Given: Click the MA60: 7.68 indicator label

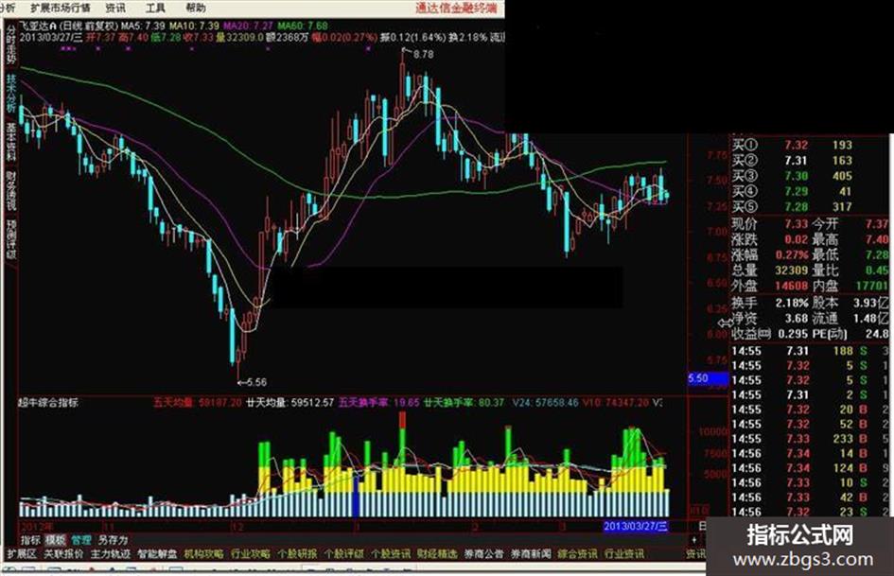Looking at the screenshot, I should (x=303, y=26).
